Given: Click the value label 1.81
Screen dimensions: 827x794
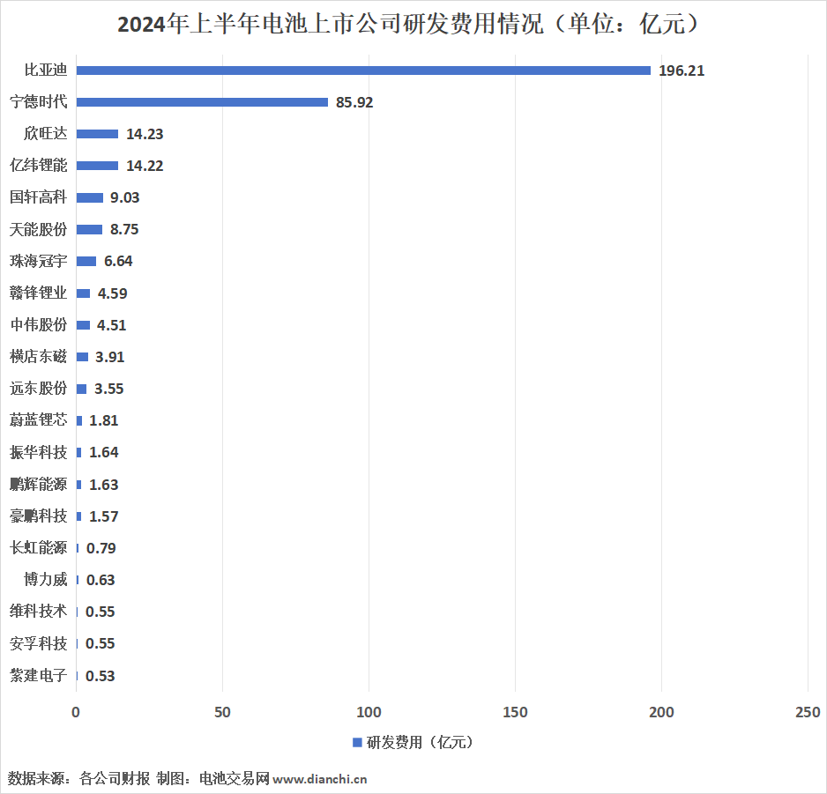Looking at the screenshot, I should [x=104, y=420].
